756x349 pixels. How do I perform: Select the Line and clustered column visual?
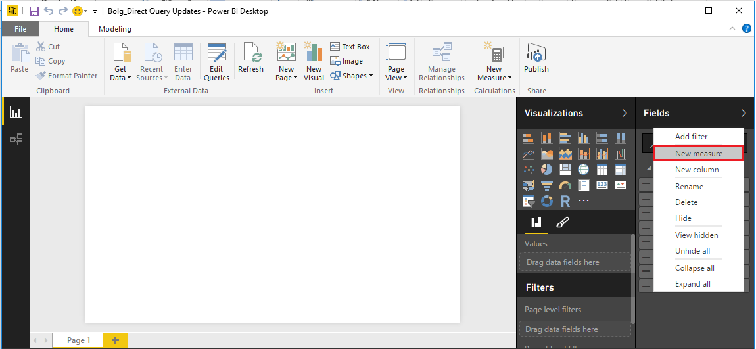click(x=602, y=154)
